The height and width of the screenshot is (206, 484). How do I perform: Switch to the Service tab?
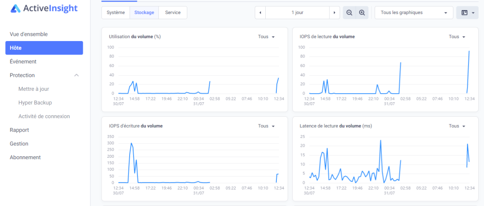click(x=173, y=13)
